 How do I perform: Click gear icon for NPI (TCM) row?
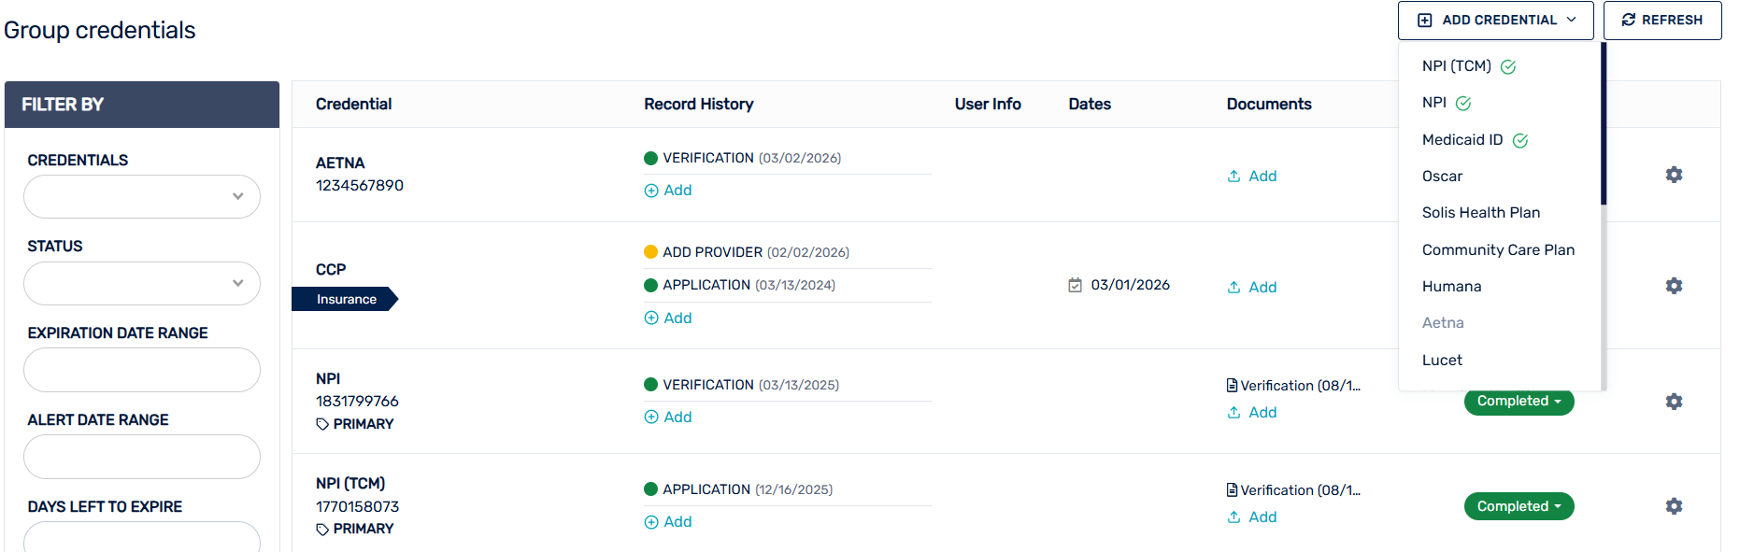(x=1674, y=506)
